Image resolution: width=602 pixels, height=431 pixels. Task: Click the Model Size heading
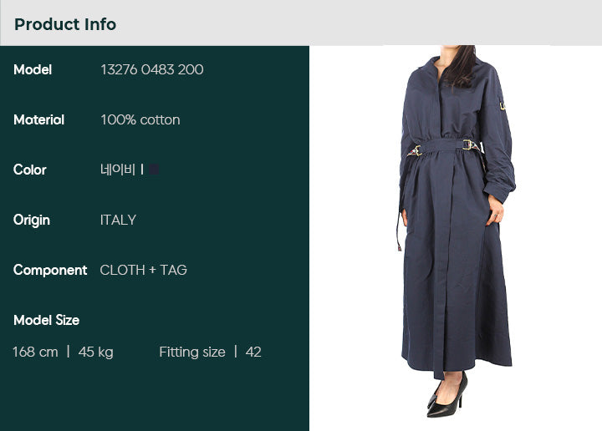(47, 320)
